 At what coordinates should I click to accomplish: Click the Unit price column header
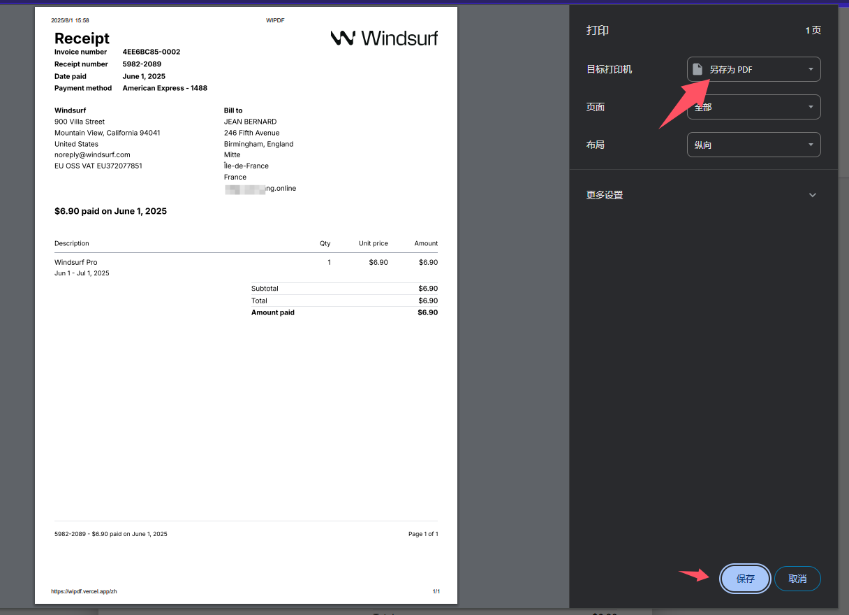pos(373,243)
